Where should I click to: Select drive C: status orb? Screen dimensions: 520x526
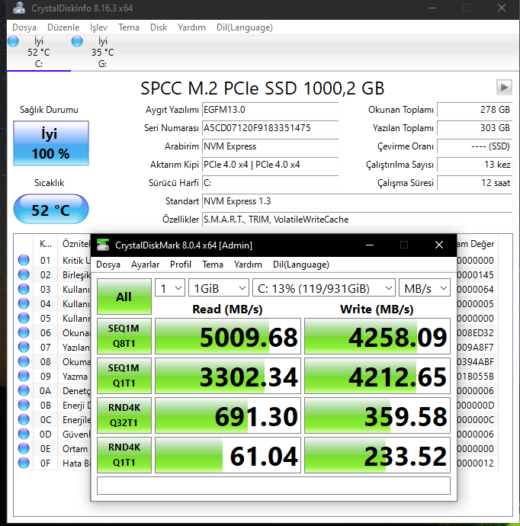coord(13,41)
